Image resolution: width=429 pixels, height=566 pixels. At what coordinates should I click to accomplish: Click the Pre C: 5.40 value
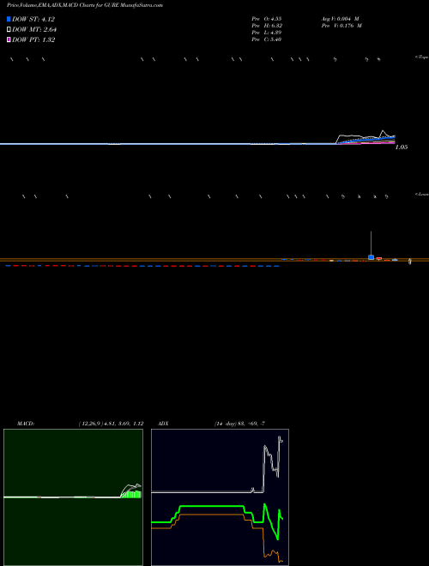(x=267, y=39)
